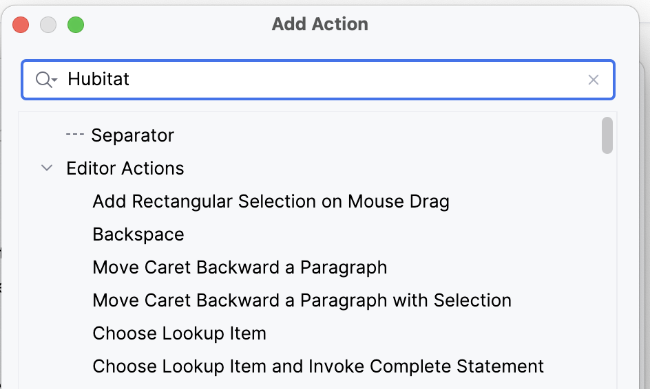Select the Editor Actions group node
This screenshot has width=650, height=389.
125,168
